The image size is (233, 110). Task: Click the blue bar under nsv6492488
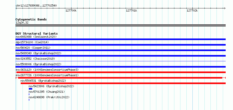click(120, 39)
